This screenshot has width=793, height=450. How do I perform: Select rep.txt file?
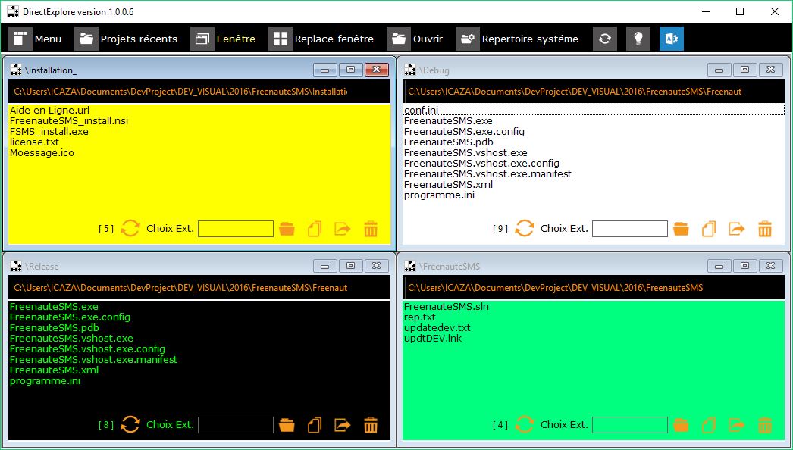tap(420, 317)
